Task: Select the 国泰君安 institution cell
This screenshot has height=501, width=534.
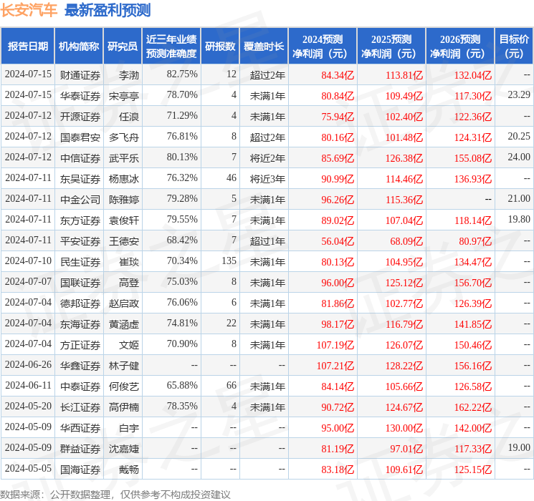Action: pos(80,137)
